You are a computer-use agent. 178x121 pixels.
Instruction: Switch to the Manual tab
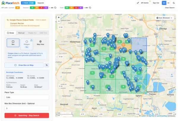21,33
